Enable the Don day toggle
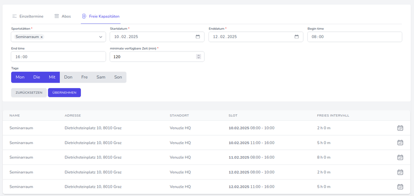This screenshot has width=414, height=196. pos(68,77)
